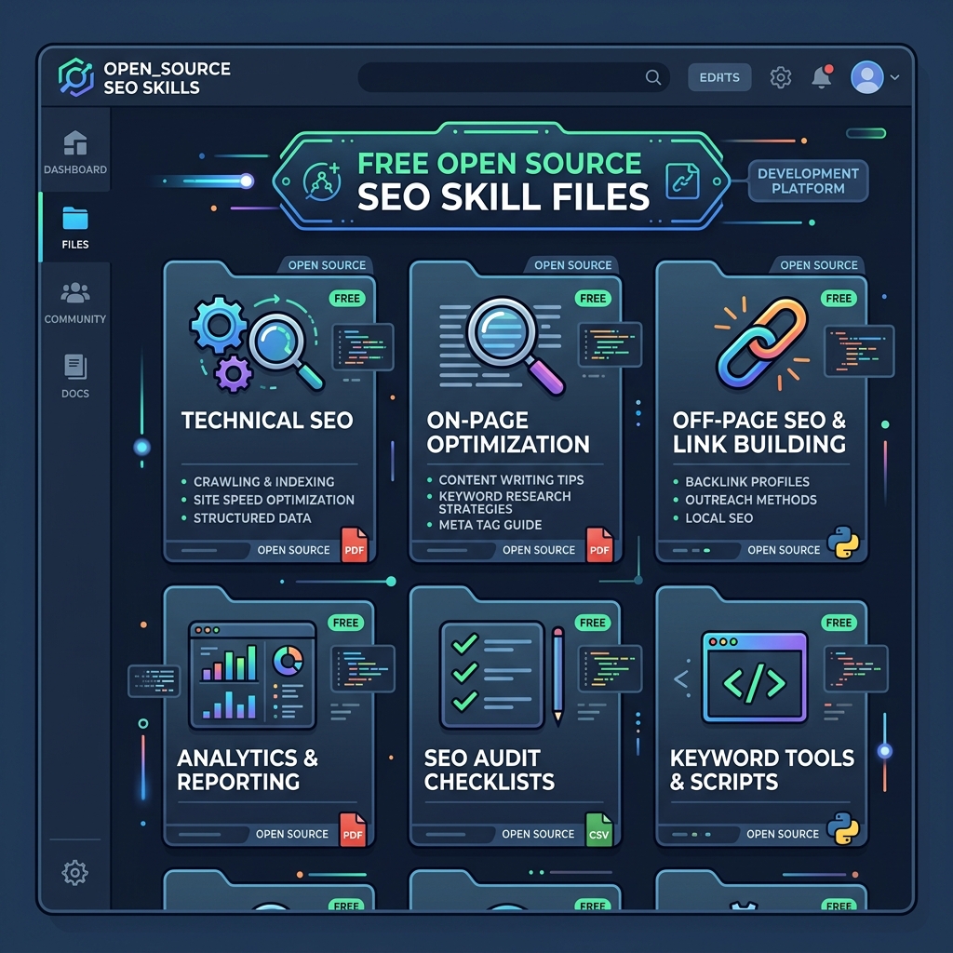Click Open Source footer label on Keyword Tools

pyautogui.click(x=783, y=835)
